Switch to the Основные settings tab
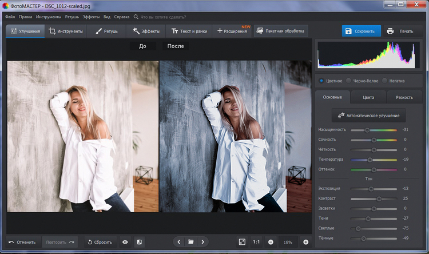429x254 pixels. [x=332, y=97]
